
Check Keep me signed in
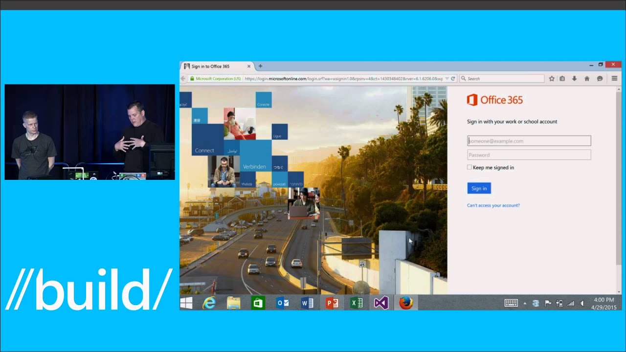469,167
